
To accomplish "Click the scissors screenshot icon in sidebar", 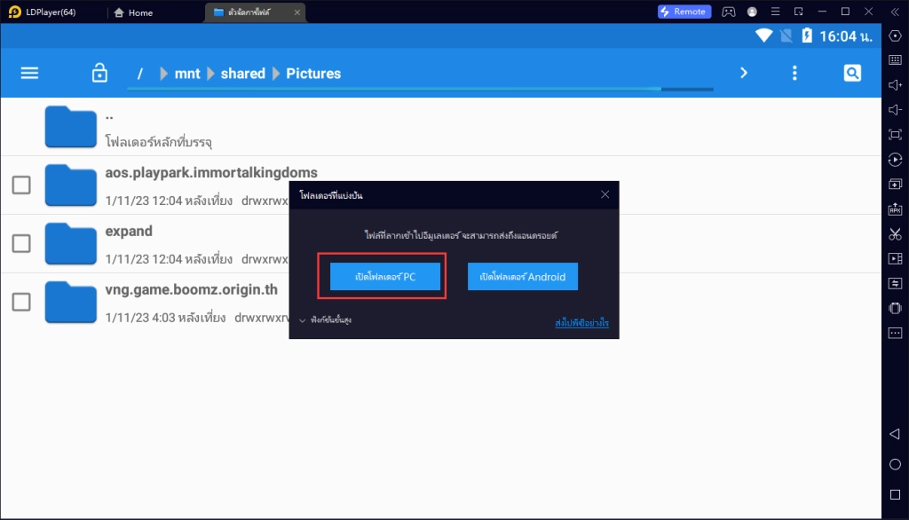I will (x=895, y=234).
